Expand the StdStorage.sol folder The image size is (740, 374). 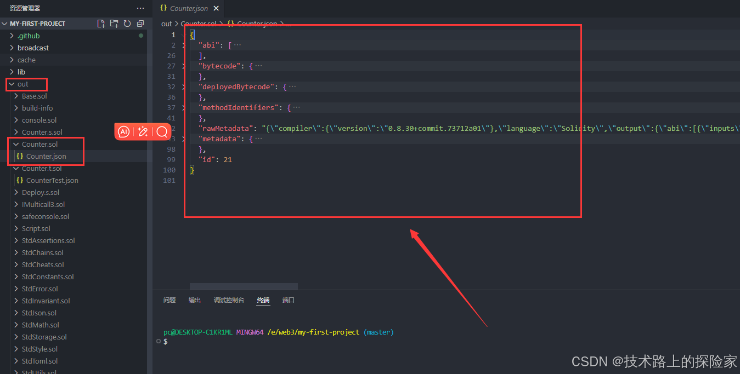(x=74, y=337)
